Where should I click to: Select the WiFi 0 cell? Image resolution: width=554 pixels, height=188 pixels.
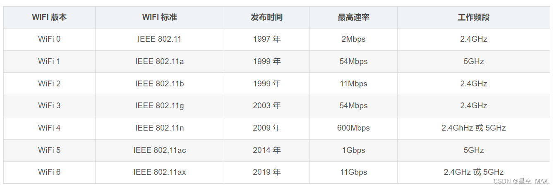[x=49, y=39]
